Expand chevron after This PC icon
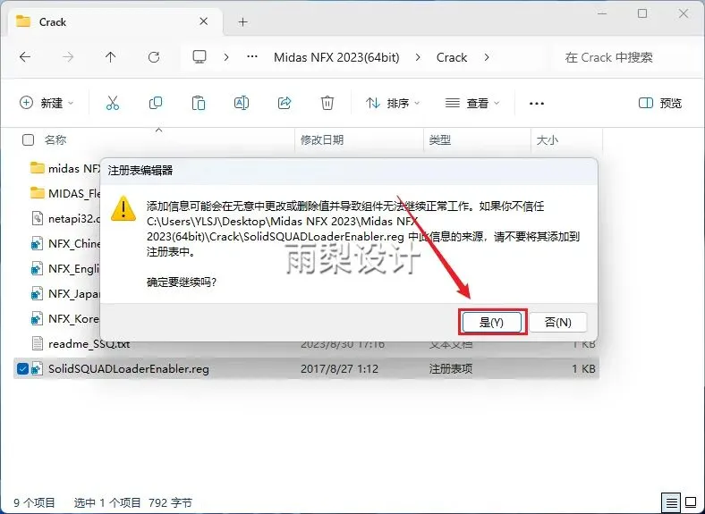Screen dimensions: 705x514 pyautogui.click(x=226, y=57)
